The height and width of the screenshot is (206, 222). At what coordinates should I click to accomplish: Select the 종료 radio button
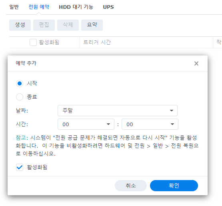[x=20, y=97]
